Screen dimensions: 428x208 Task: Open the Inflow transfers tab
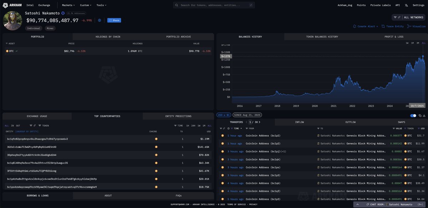[x=300, y=122]
